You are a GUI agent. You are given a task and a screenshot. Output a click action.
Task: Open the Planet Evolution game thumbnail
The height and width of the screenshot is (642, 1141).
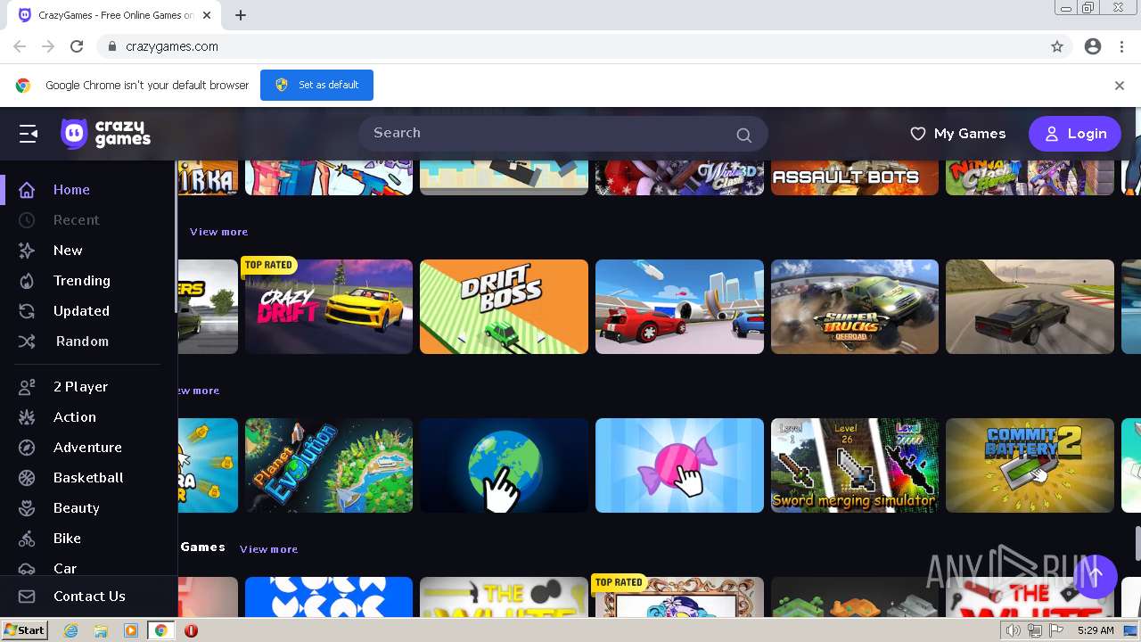(x=329, y=465)
